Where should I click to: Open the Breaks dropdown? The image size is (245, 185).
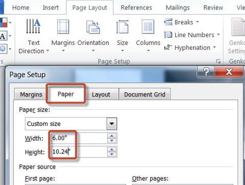tap(182, 22)
